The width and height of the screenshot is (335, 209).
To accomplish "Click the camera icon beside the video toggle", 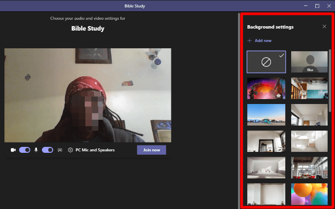I will [x=13, y=150].
